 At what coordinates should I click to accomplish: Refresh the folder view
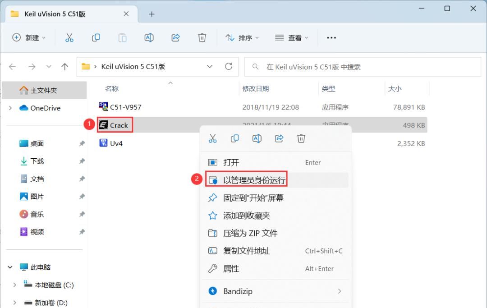[229, 66]
